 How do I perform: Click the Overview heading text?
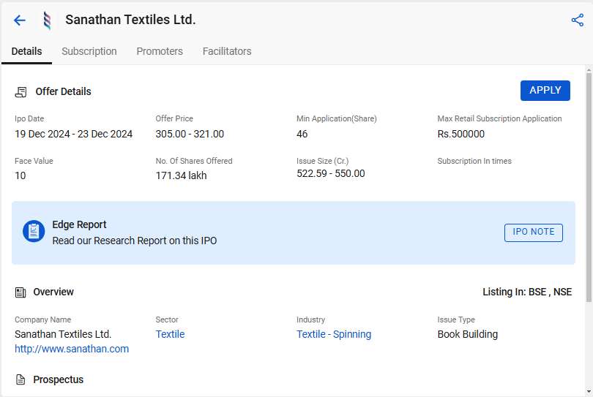coord(53,292)
